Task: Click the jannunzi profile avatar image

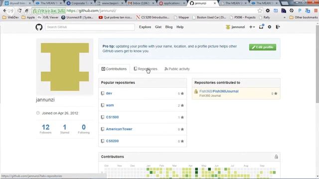Action: coord(65,67)
